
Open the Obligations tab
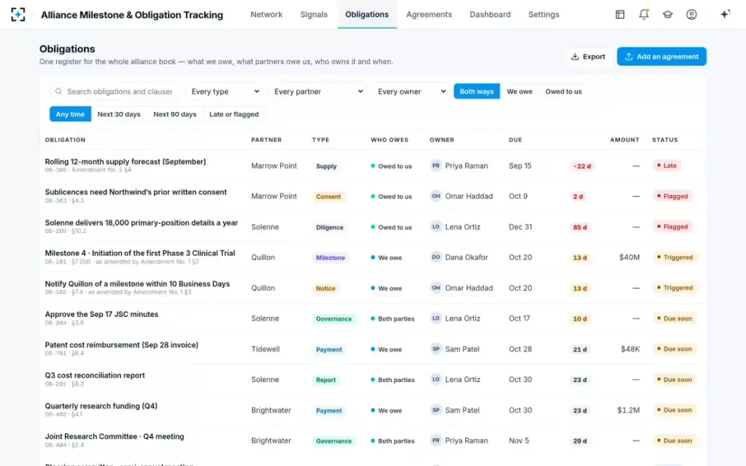pos(367,14)
